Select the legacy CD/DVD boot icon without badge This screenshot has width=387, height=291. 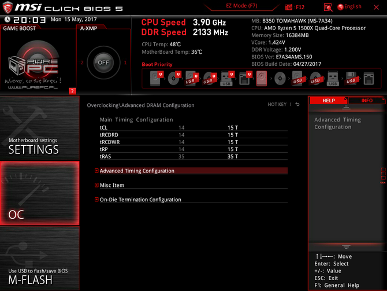[x=280, y=79]
